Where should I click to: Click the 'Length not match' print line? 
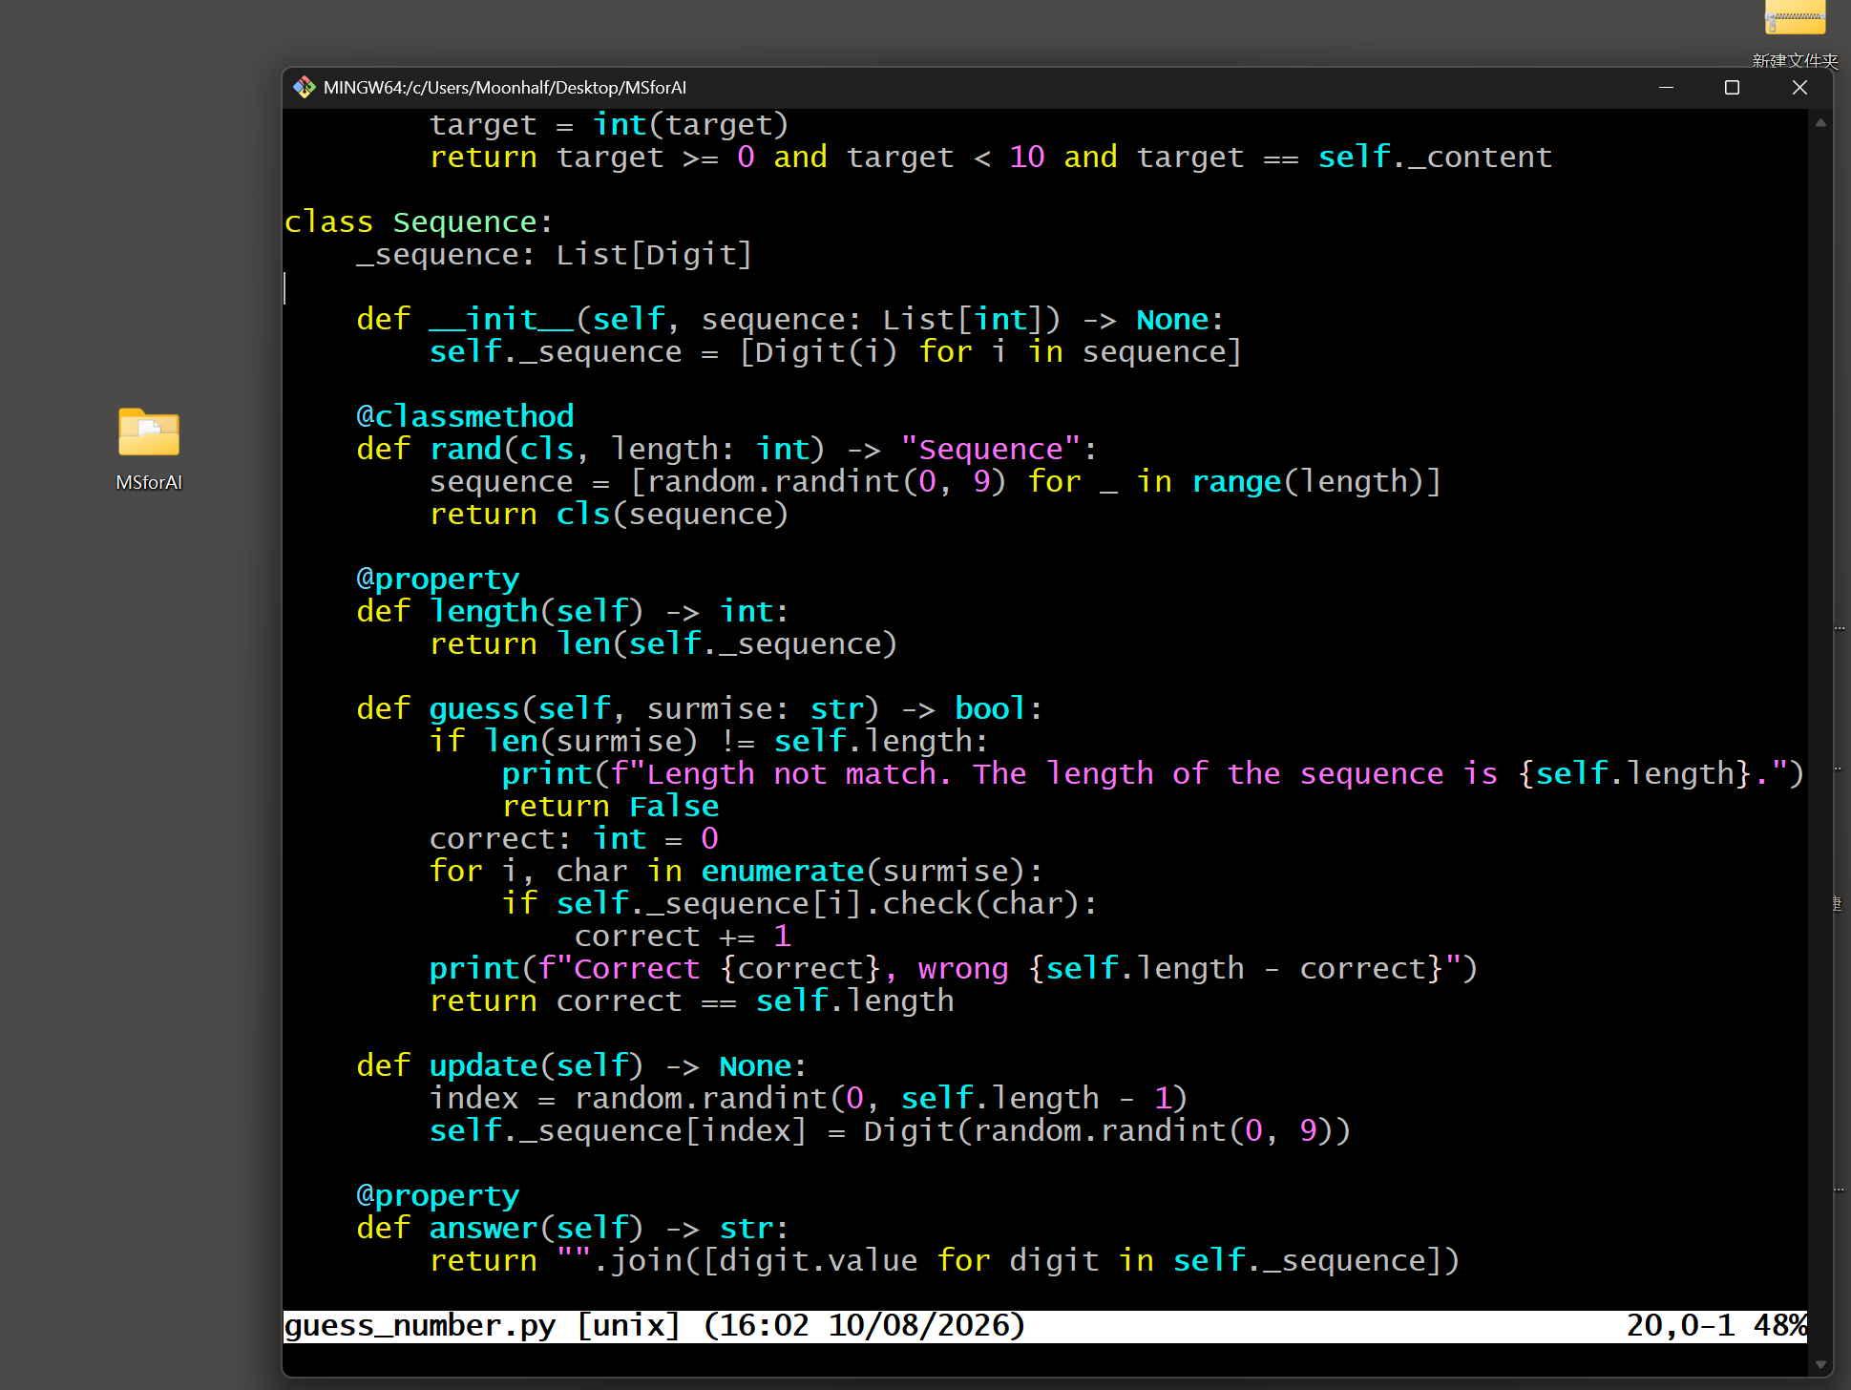click(1153, 773)
